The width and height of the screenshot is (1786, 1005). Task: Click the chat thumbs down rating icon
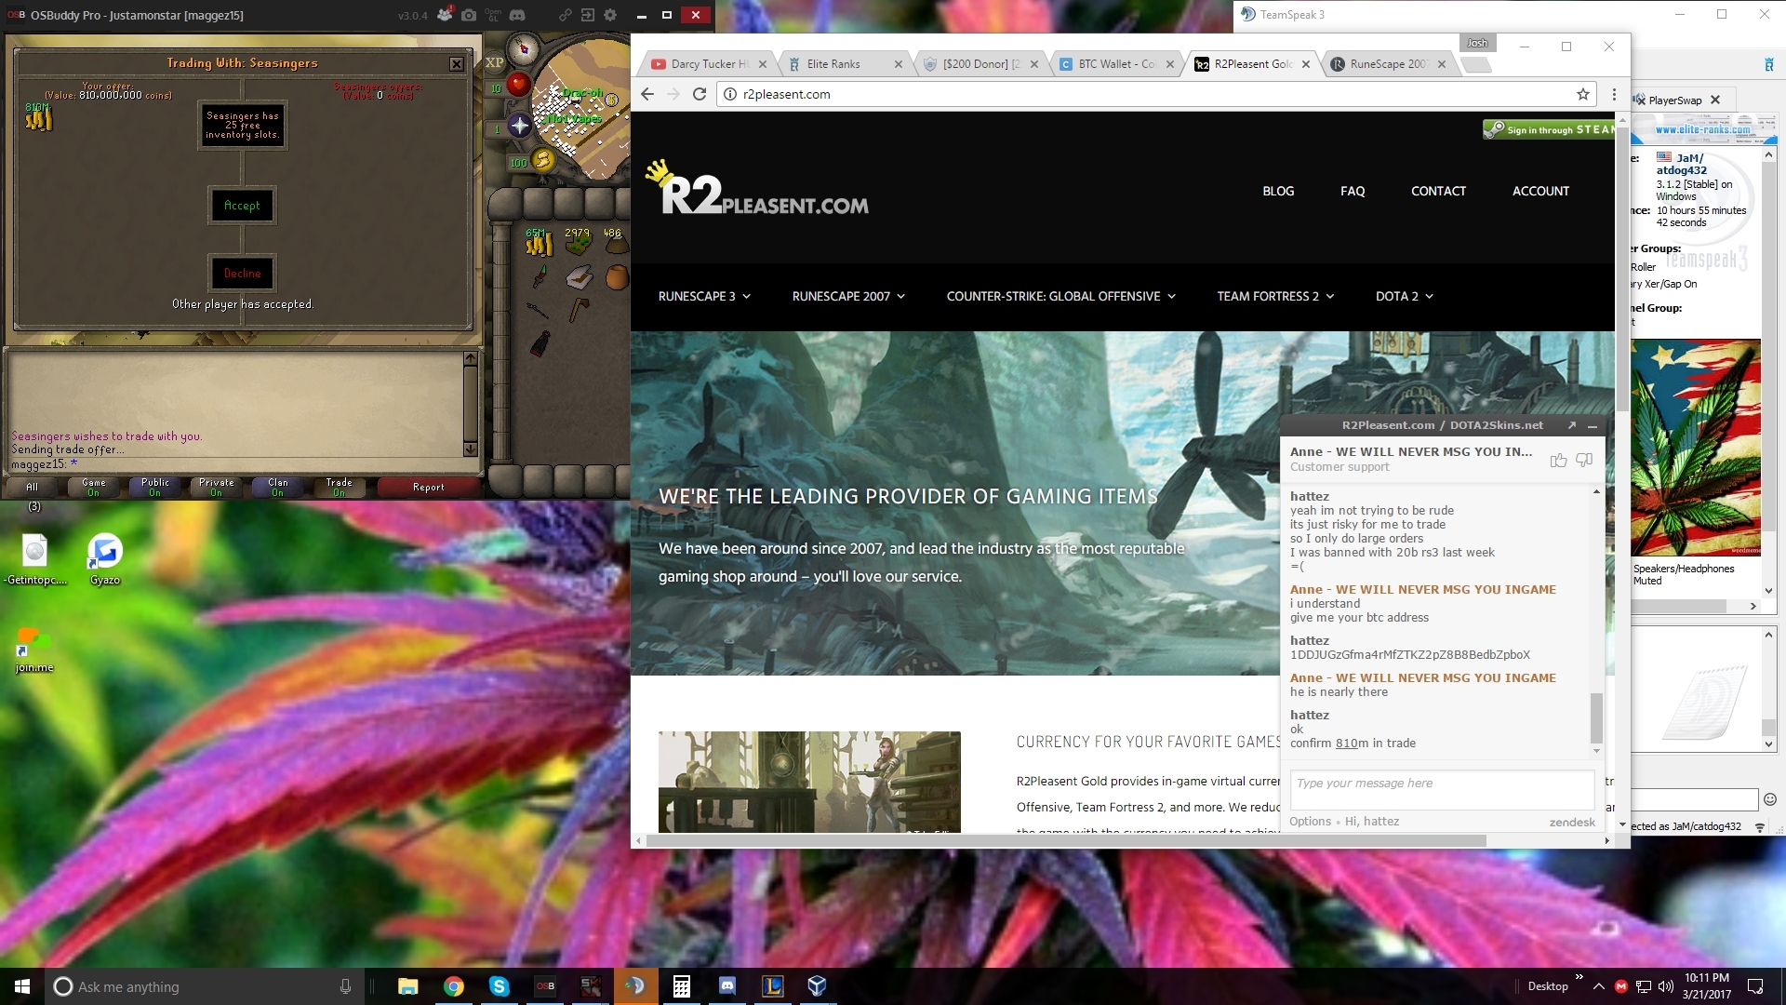[1585, 460]
